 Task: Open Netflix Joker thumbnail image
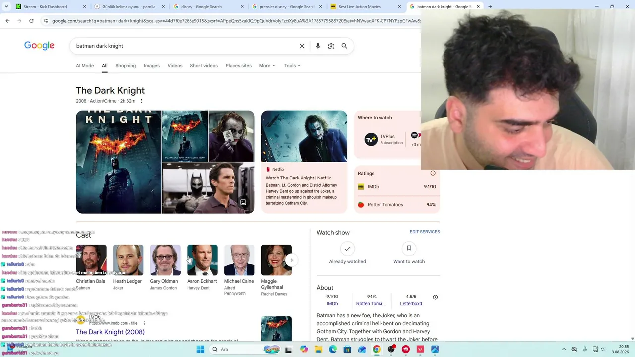[x=304, y=136]
